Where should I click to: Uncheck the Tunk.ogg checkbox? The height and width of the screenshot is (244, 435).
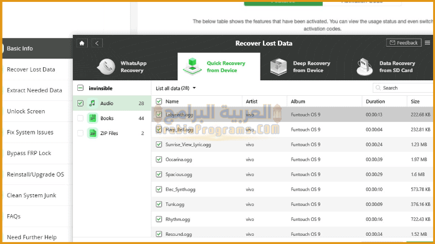coord(159,204)
